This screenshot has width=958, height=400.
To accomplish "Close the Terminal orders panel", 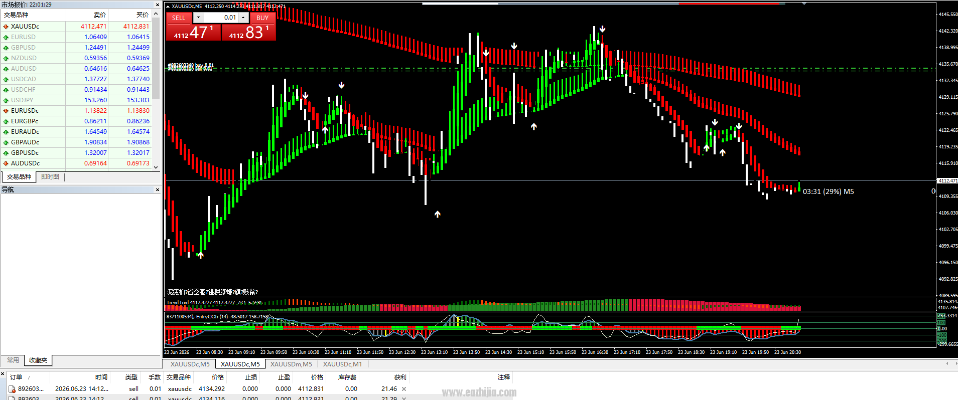I will click(x=3, y=374).
